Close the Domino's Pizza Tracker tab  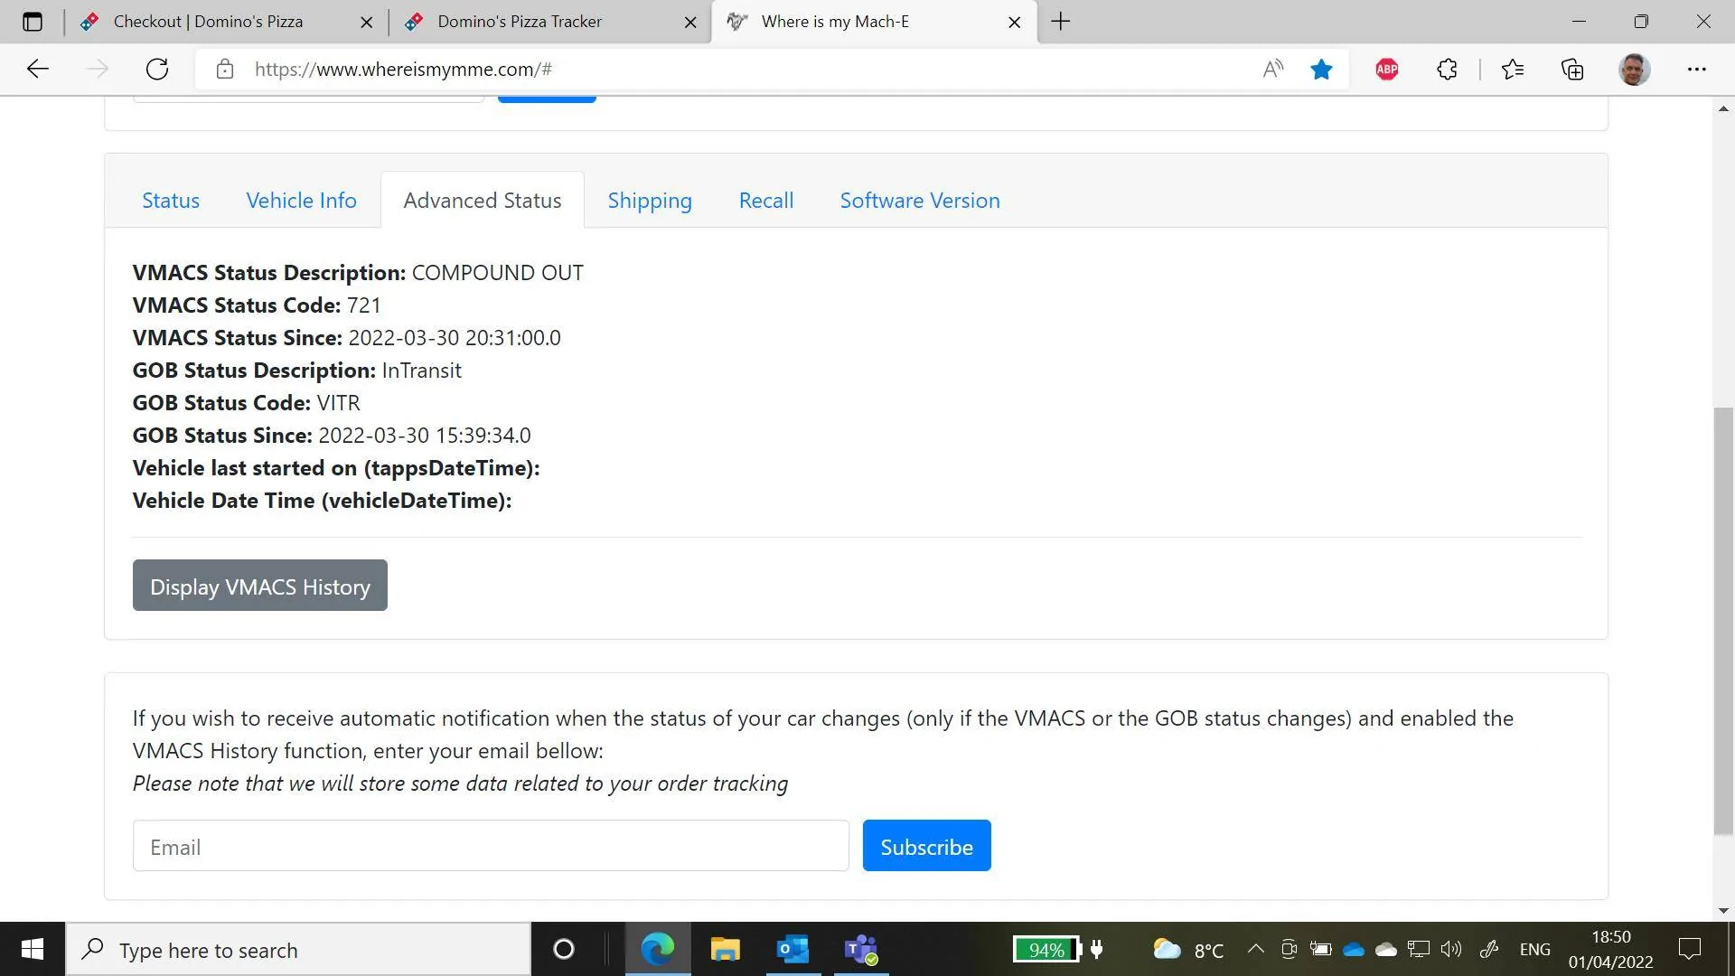coord(690,23)
